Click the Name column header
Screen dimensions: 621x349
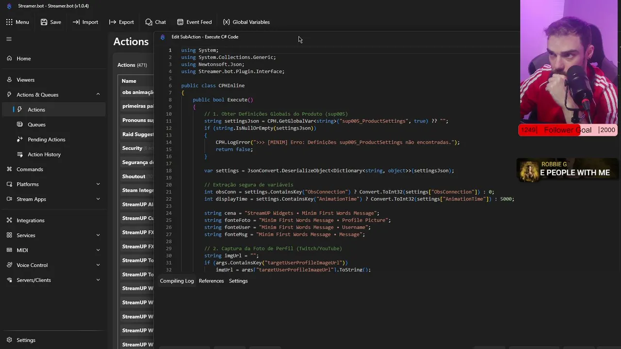(129, 81)
